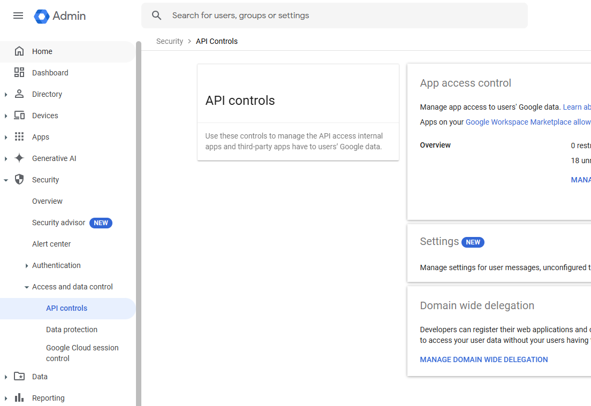Click the Data folder icon
This screenshot has height=406, width=591.
pyautogui.click(x=19, y=376)
